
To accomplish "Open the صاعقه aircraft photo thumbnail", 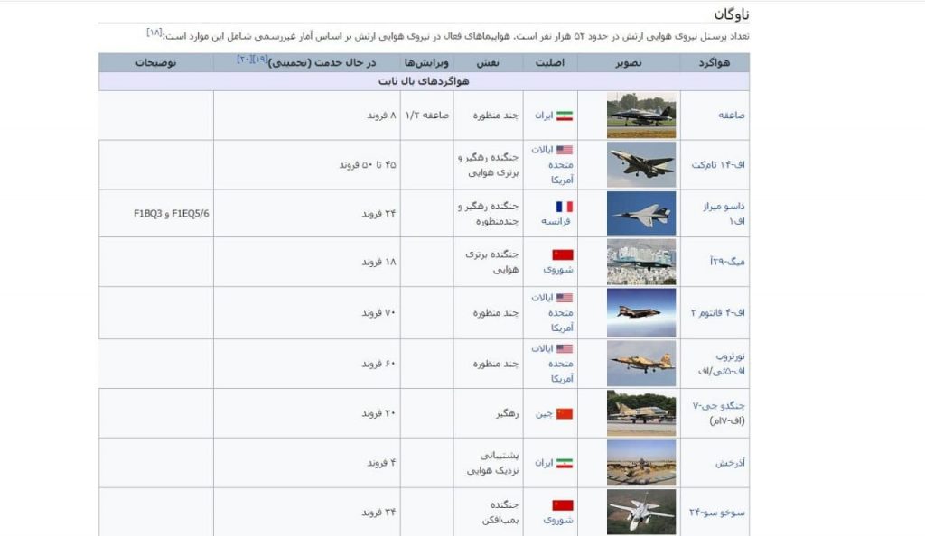I will pyautogui.click(x=641, y=116).
